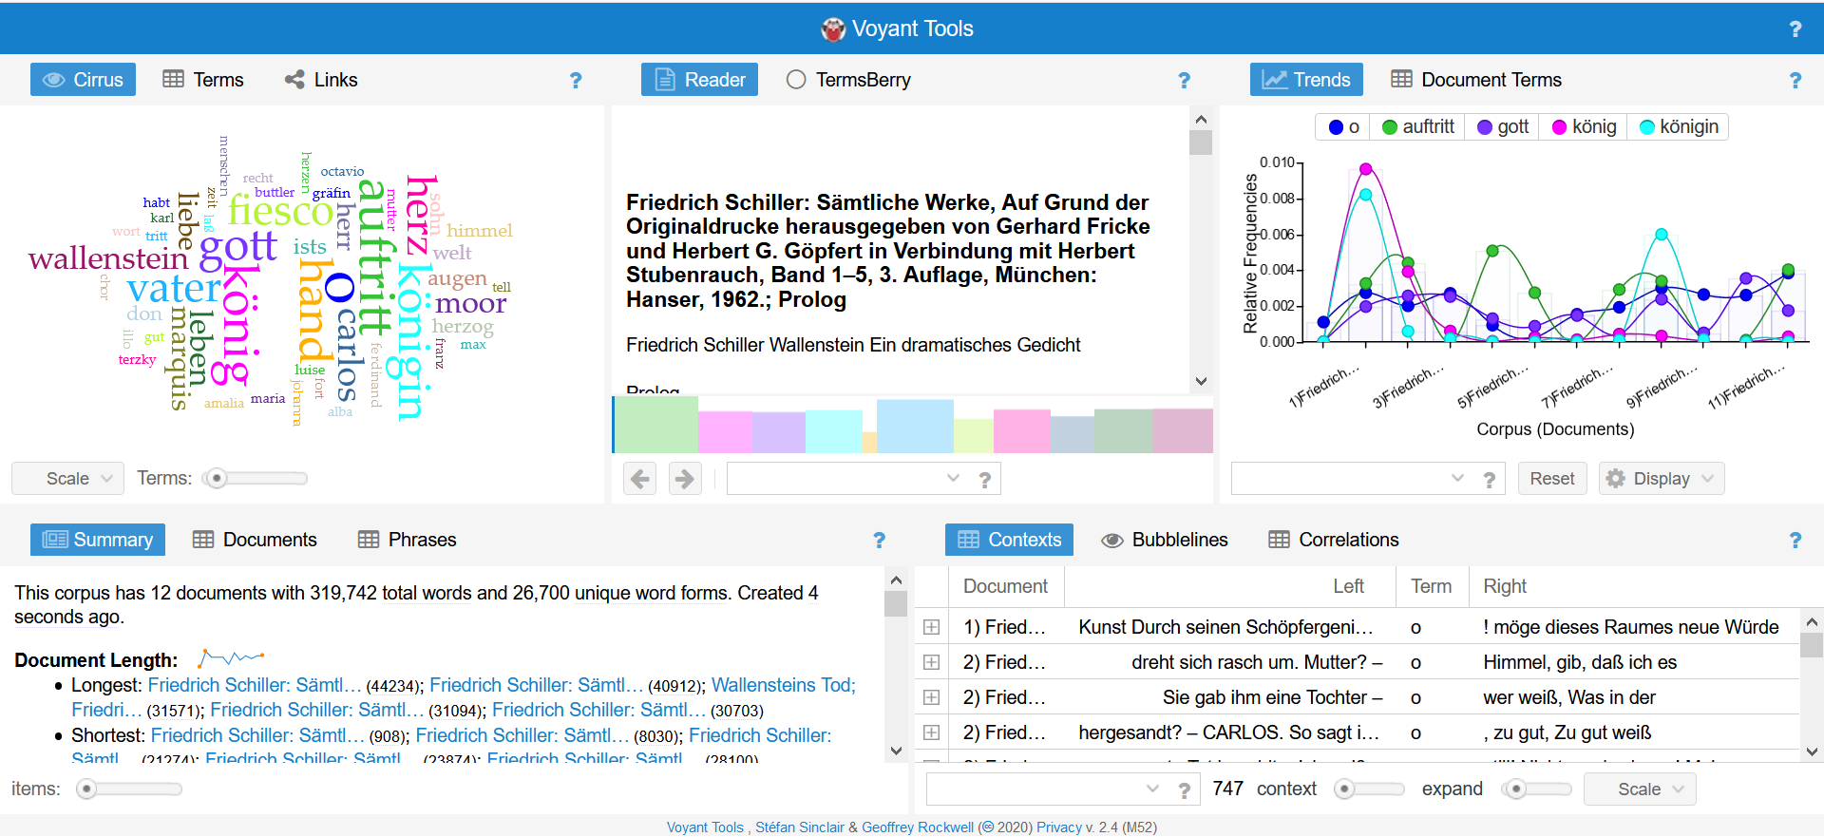Open help icon in the Cirrus panel

[575, 81]
